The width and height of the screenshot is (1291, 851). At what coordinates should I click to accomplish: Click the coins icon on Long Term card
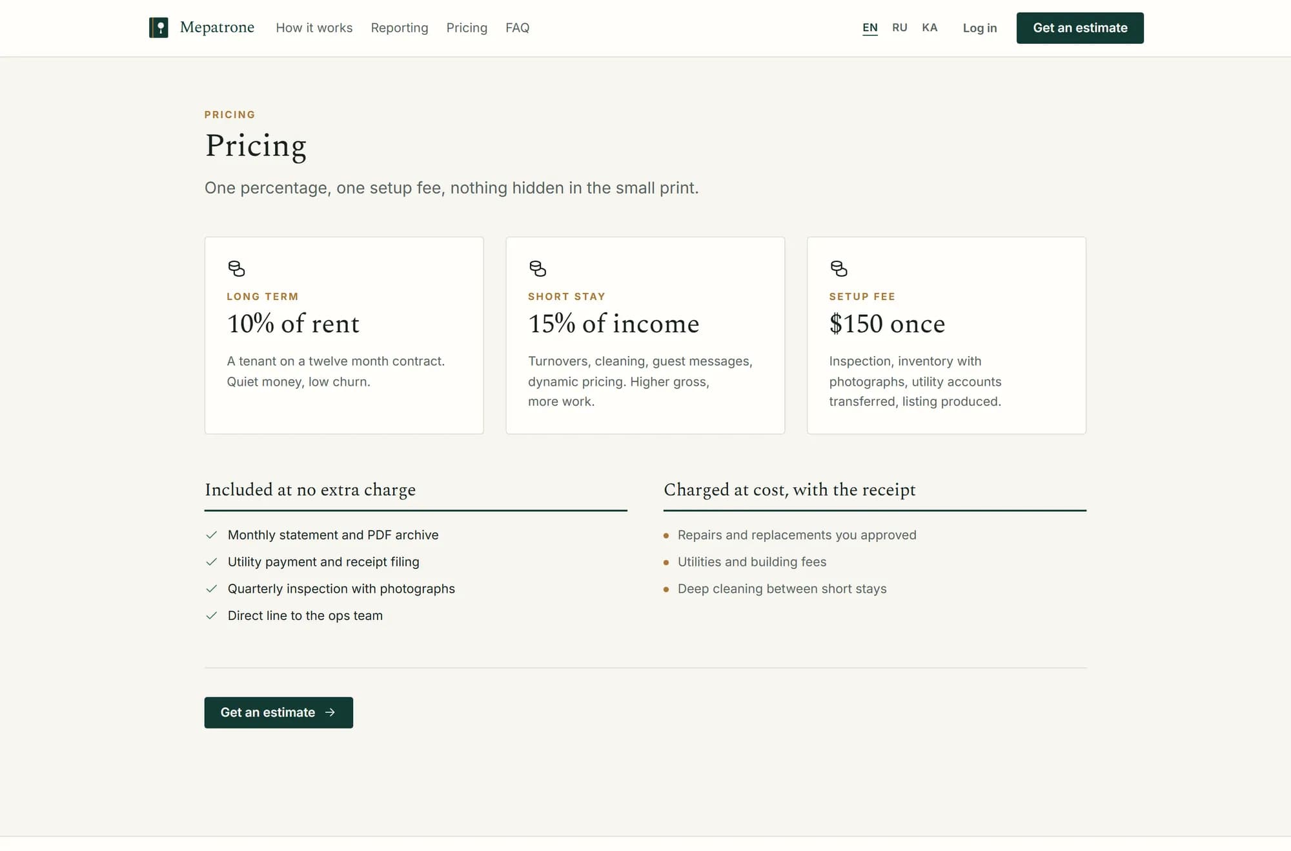point(236,268)
